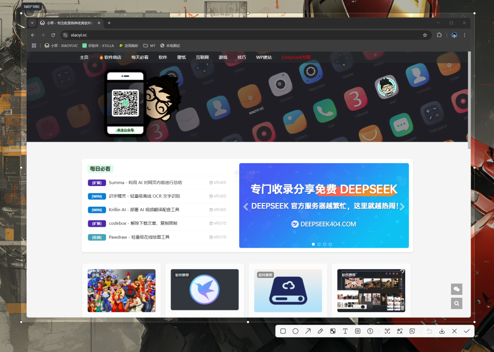Open a new browser tab

[x=109, y=23]
